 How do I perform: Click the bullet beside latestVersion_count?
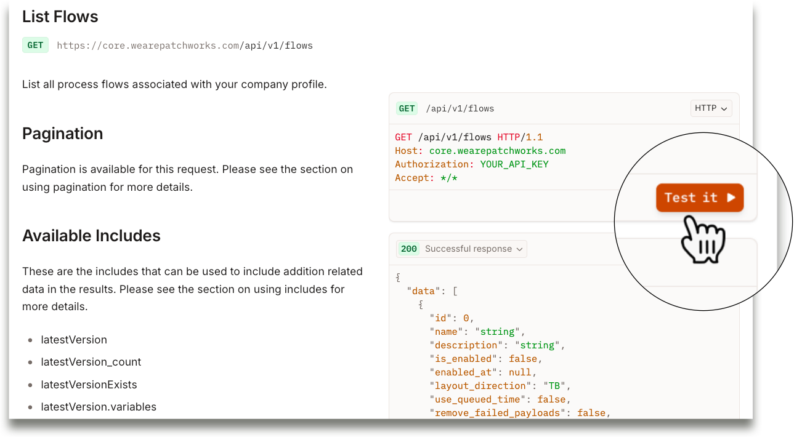tap(30, 363)
